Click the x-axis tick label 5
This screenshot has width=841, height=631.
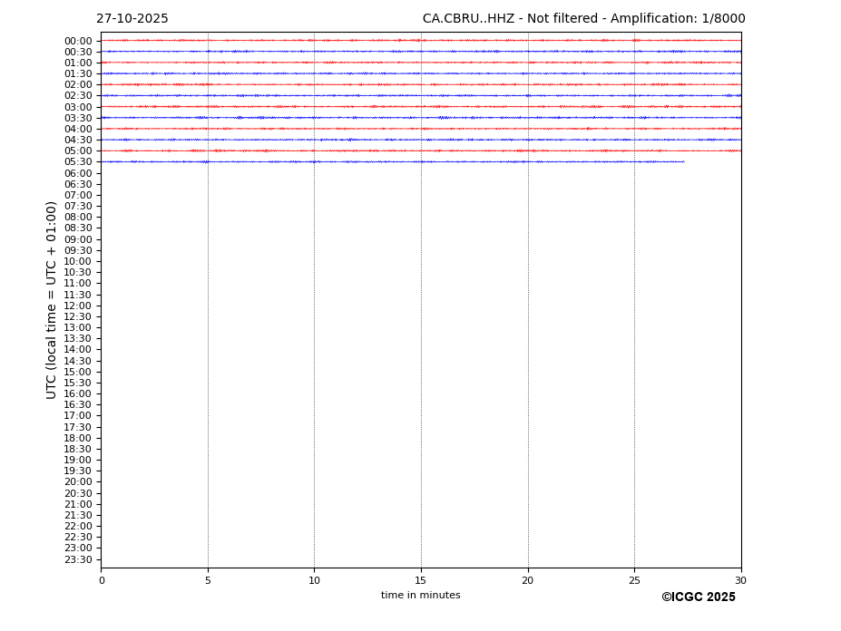pyautogui.click(x=208, y=581)
